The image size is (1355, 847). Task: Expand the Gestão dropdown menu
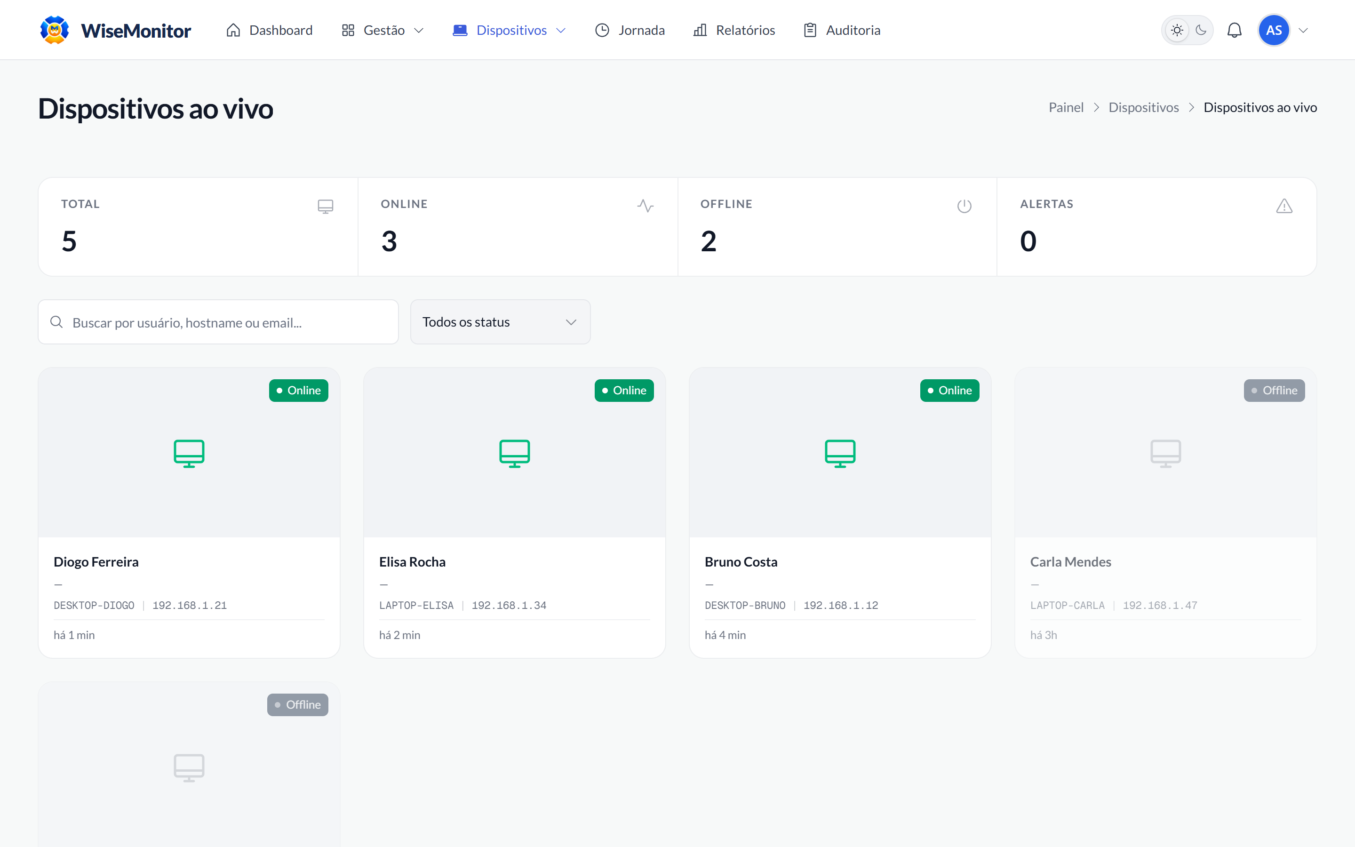(x=383, y=30)
